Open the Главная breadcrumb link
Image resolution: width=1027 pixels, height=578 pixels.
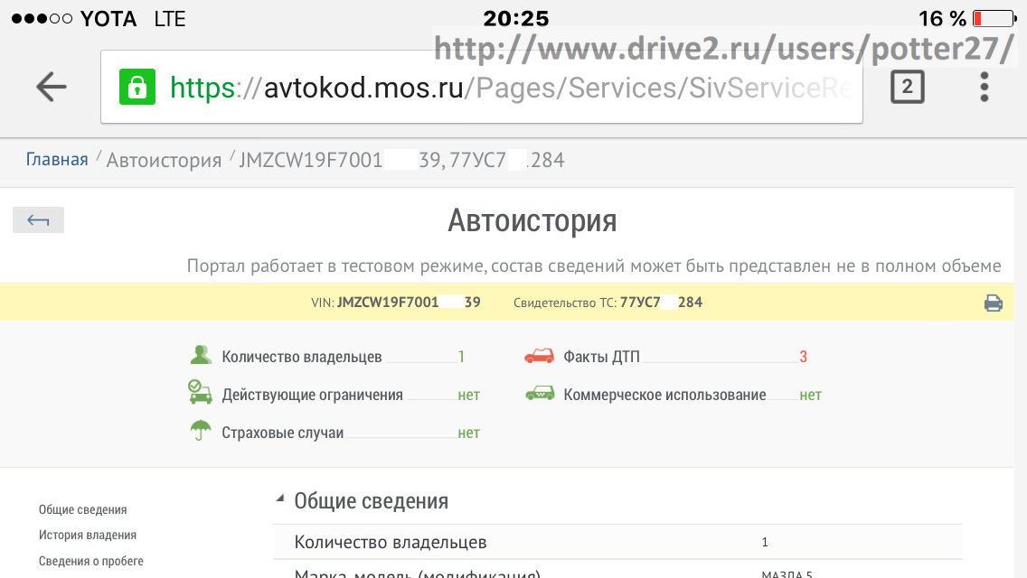coord(57,159)
